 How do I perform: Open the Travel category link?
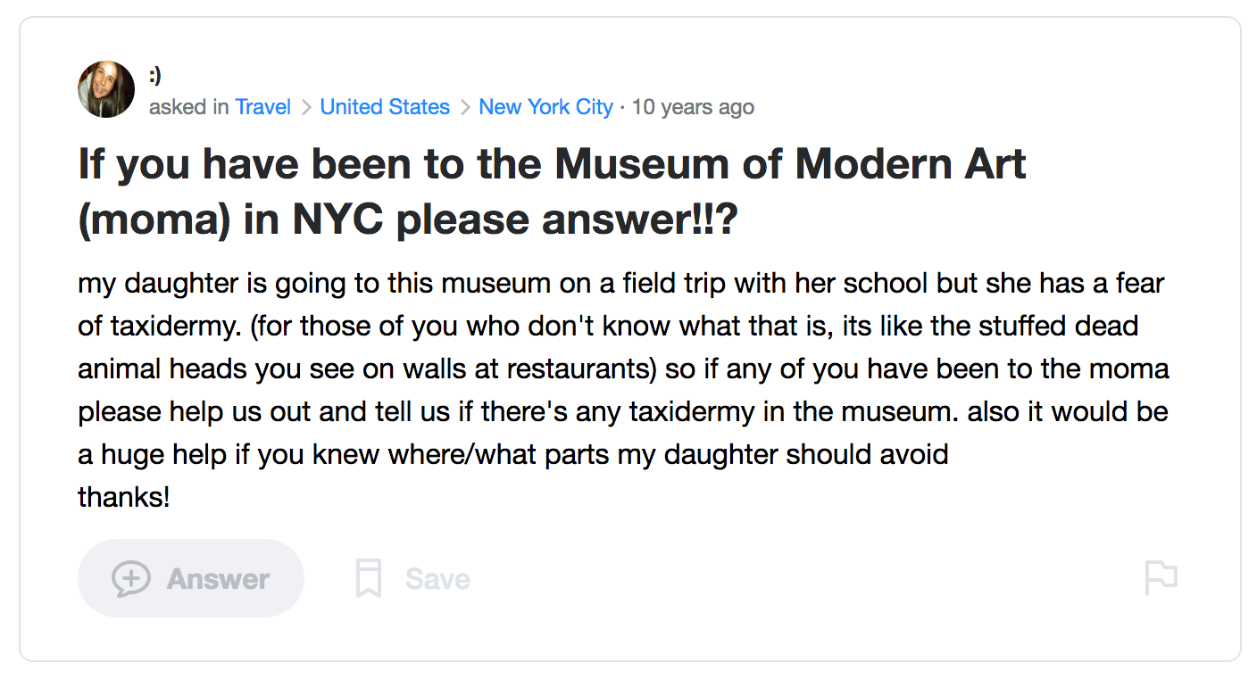pos(262,107)
